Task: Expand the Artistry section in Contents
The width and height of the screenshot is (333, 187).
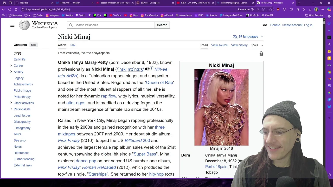Action: pos(11,72)
